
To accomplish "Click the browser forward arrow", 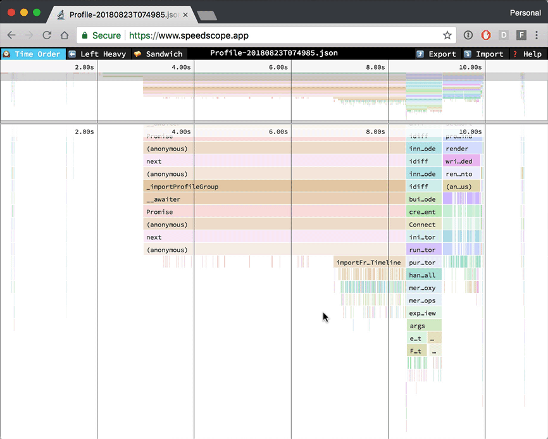I will 29,35.
